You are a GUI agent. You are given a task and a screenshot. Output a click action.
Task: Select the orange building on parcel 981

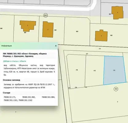[x=118, y=13]
